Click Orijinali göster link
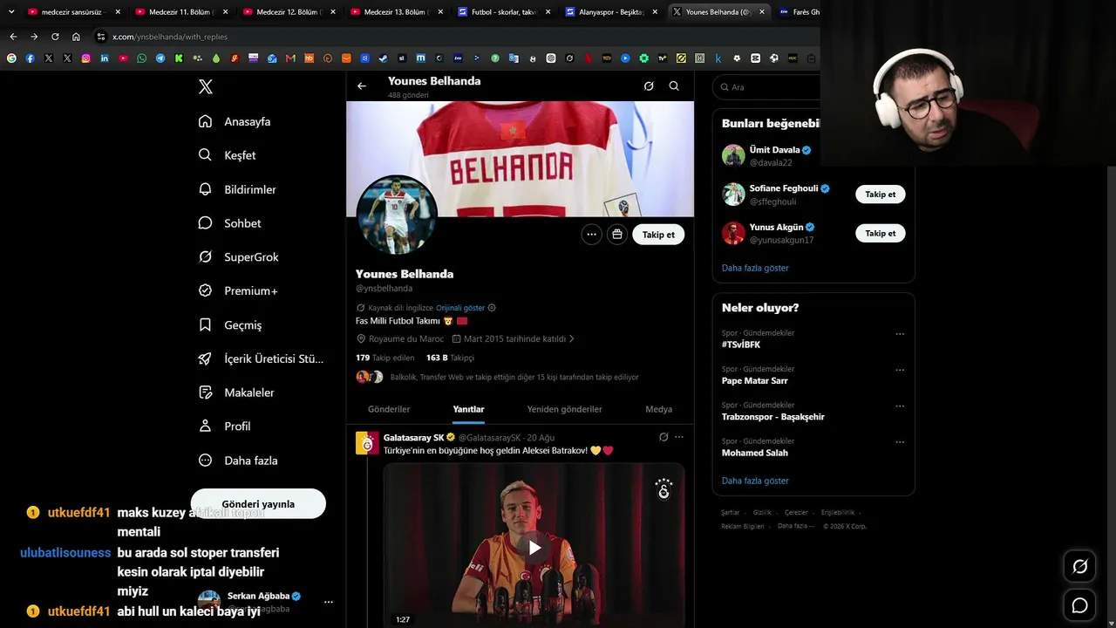The image size is (1116, 628). tap(460, 308)
